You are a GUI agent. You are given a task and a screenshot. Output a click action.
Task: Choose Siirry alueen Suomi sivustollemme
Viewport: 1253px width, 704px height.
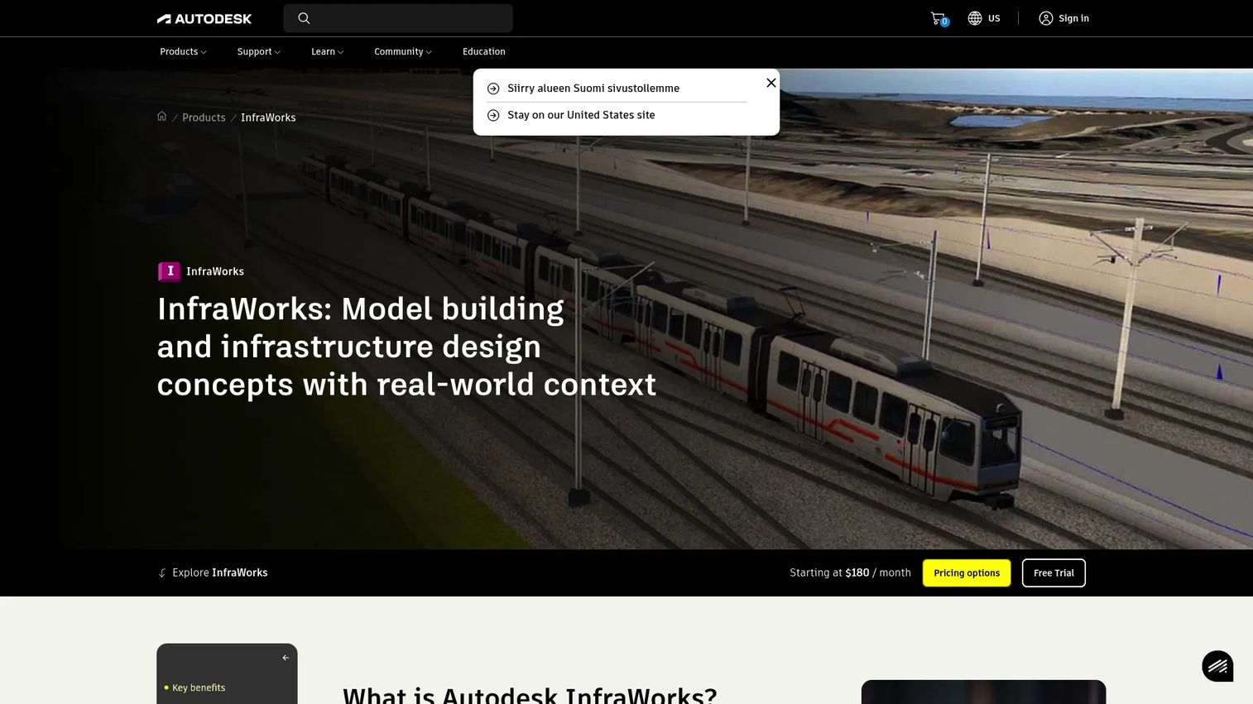click(x=593, y=89)
